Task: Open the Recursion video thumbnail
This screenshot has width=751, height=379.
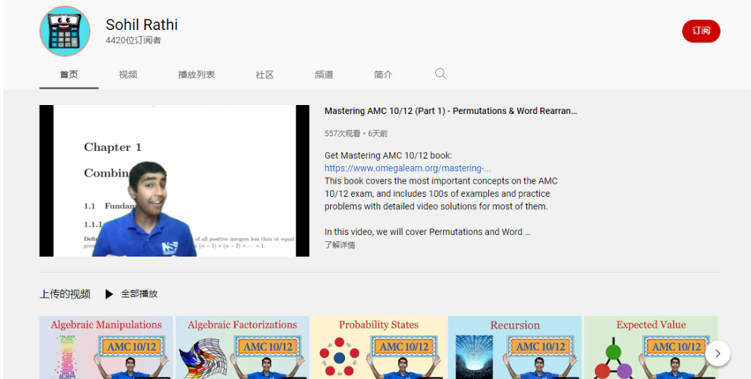Action: 515,348
